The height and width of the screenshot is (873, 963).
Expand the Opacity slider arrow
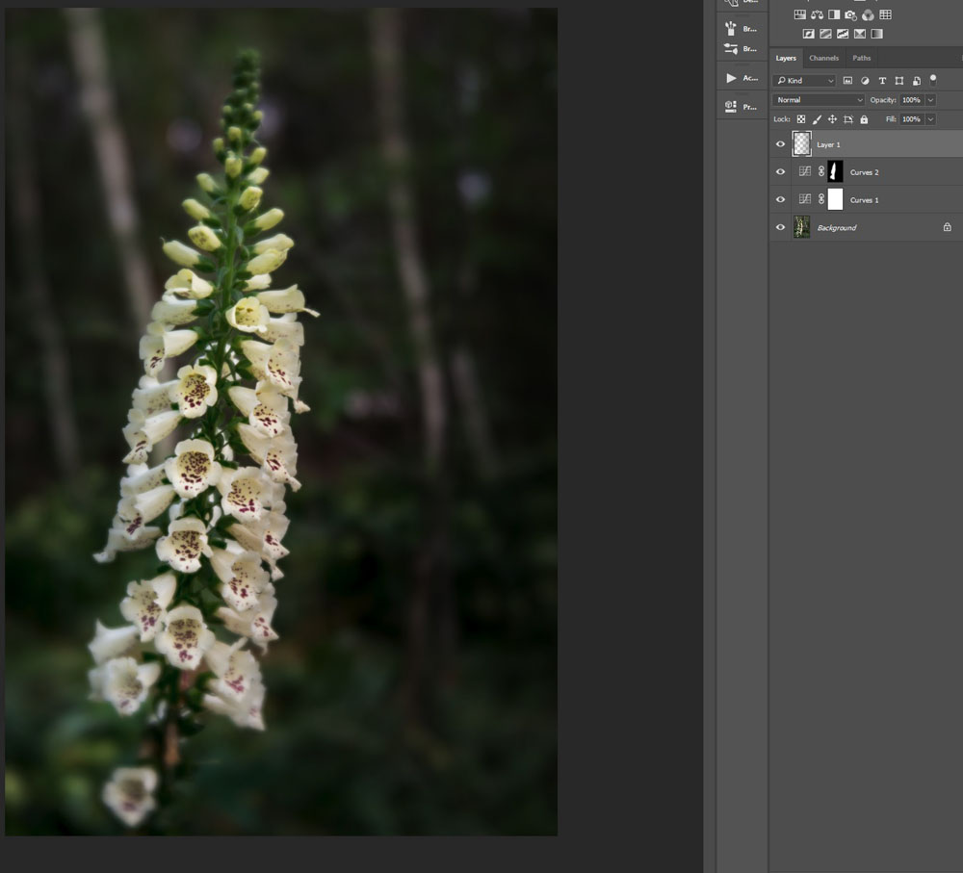coord(931,100)
